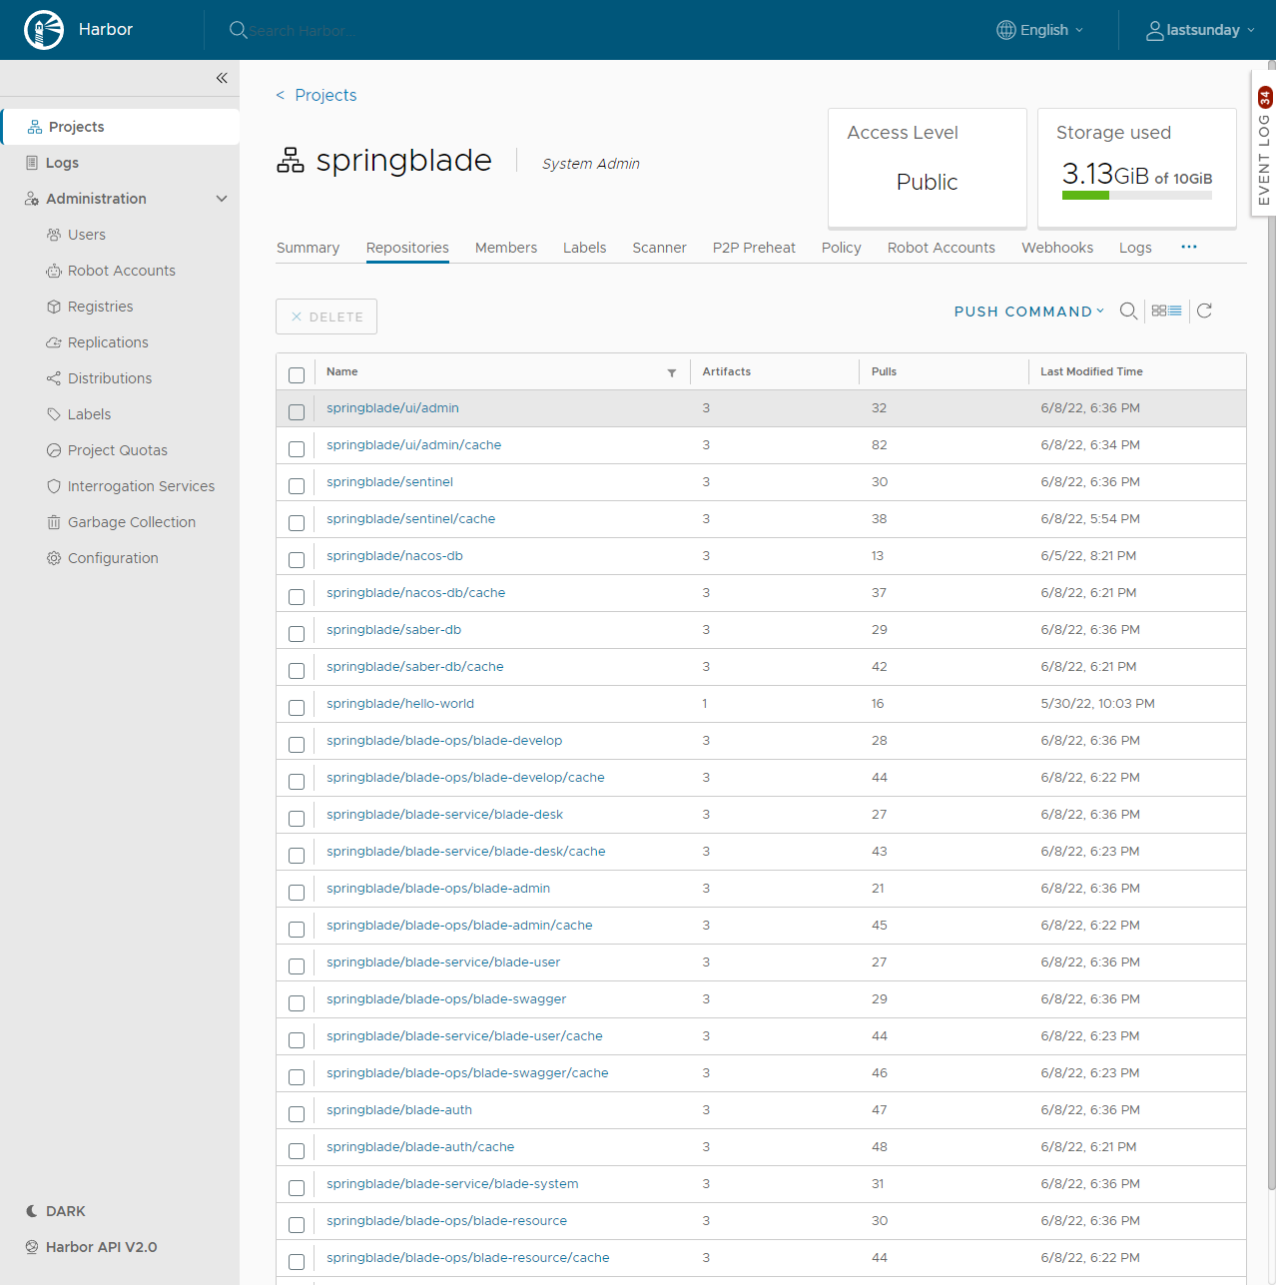1276x1285 pixels.
Task: Click the Garbage Collection trash icon
Action: (x=54, y=522)
